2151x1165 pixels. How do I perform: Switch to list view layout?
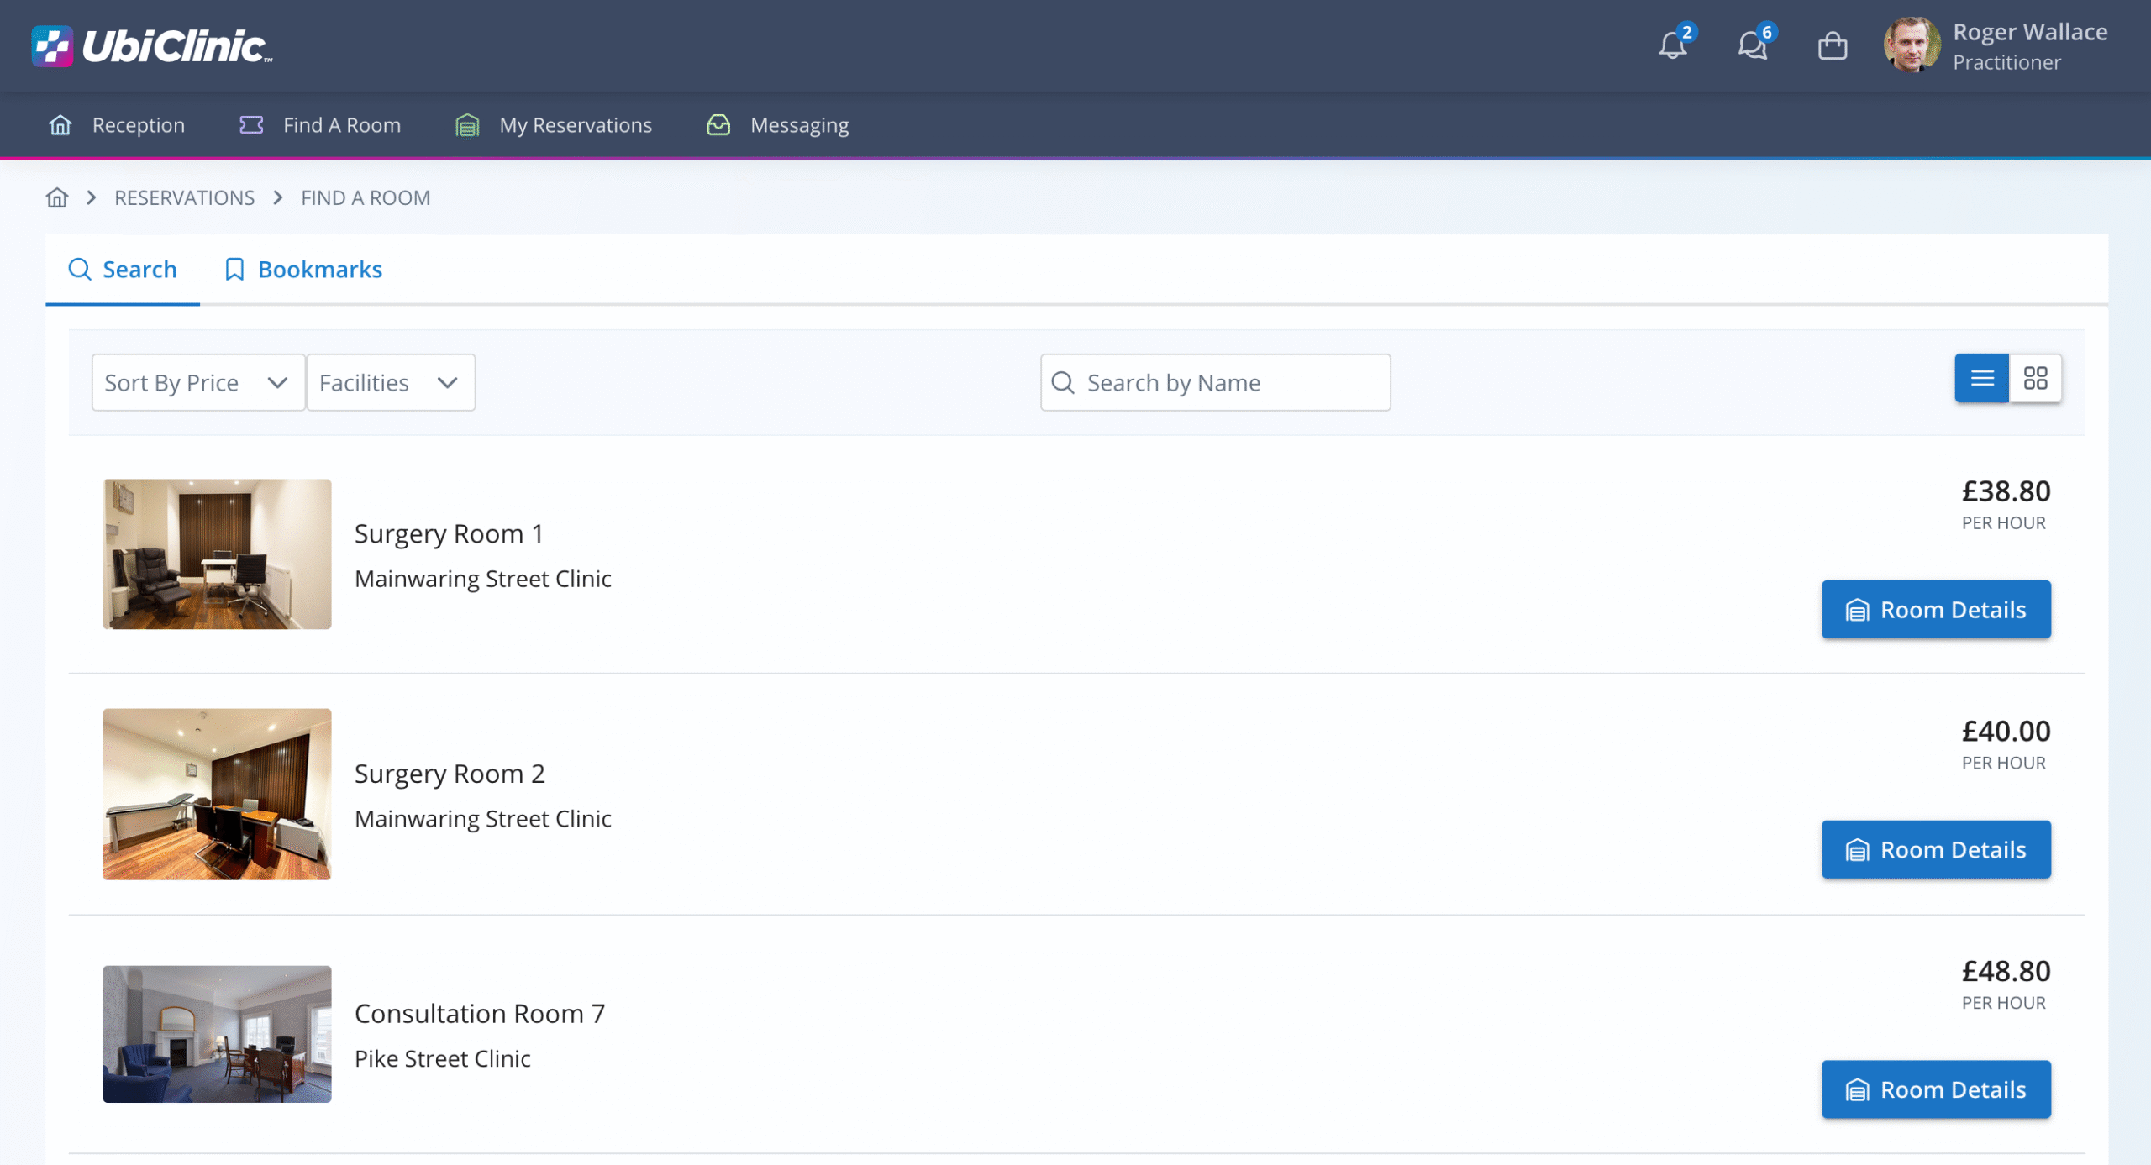pos(1981,378)
